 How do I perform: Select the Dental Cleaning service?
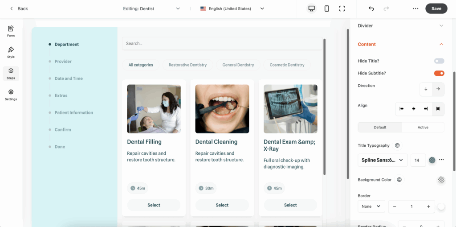click(222, 205)
